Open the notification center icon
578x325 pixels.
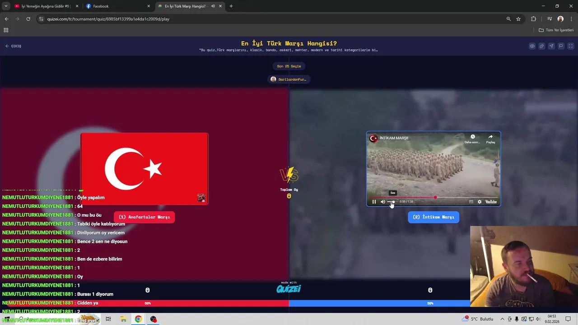(568, 319)
